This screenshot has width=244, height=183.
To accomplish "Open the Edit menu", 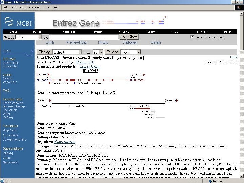I will (14, 7).
